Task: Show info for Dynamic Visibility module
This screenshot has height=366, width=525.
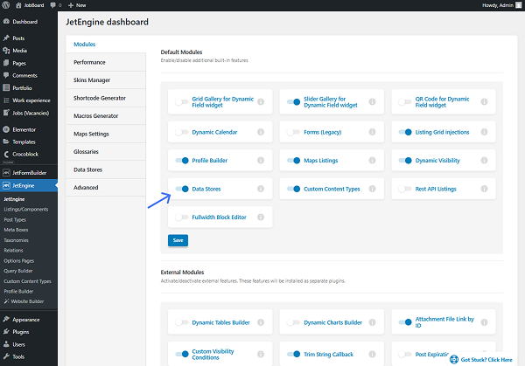Action: [x=484, y=161]
